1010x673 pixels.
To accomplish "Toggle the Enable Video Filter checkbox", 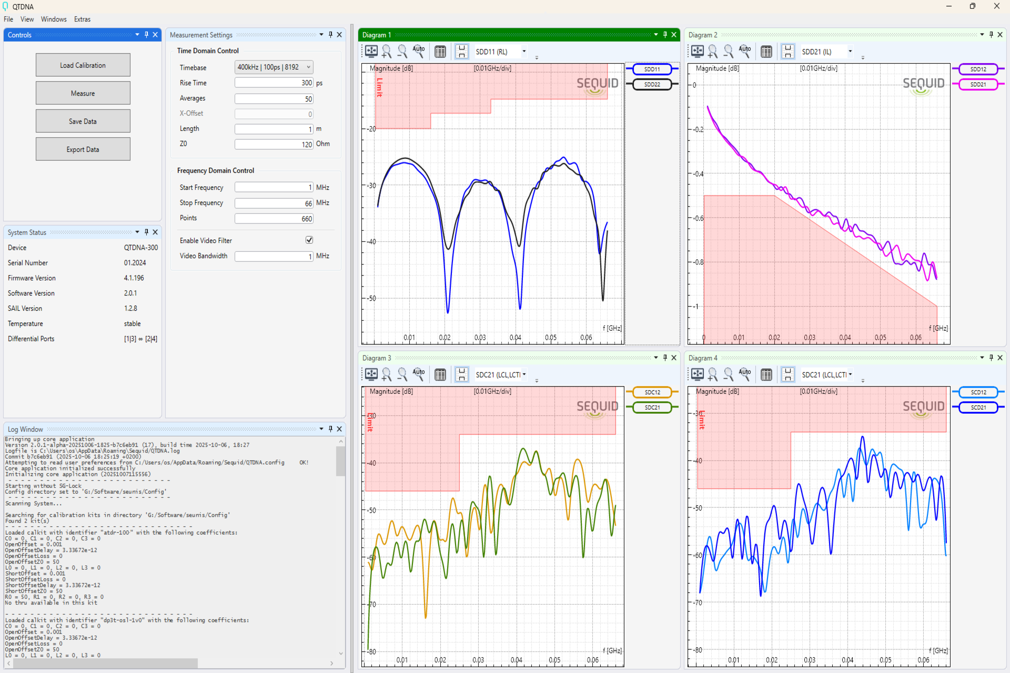I will (309, 240).
